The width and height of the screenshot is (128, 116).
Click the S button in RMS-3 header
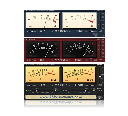(x=26, y=11)
